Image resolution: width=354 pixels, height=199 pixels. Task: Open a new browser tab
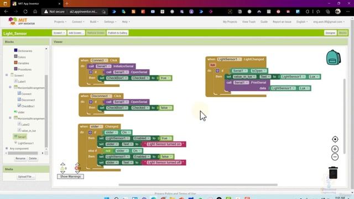66,4
